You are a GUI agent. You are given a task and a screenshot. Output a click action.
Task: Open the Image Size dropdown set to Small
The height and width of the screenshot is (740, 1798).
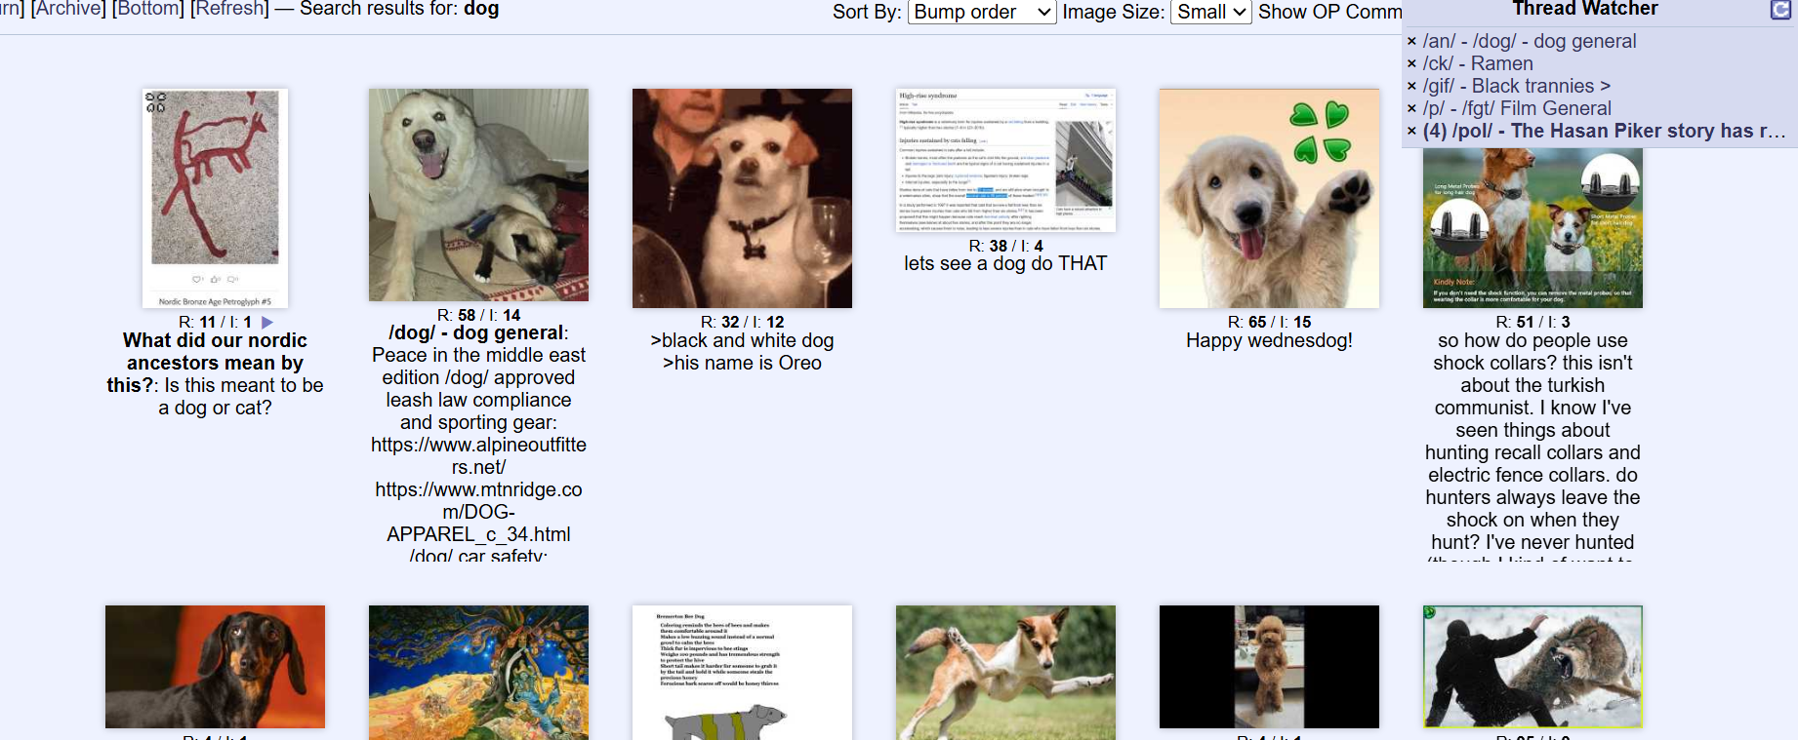click(1210, 12)
